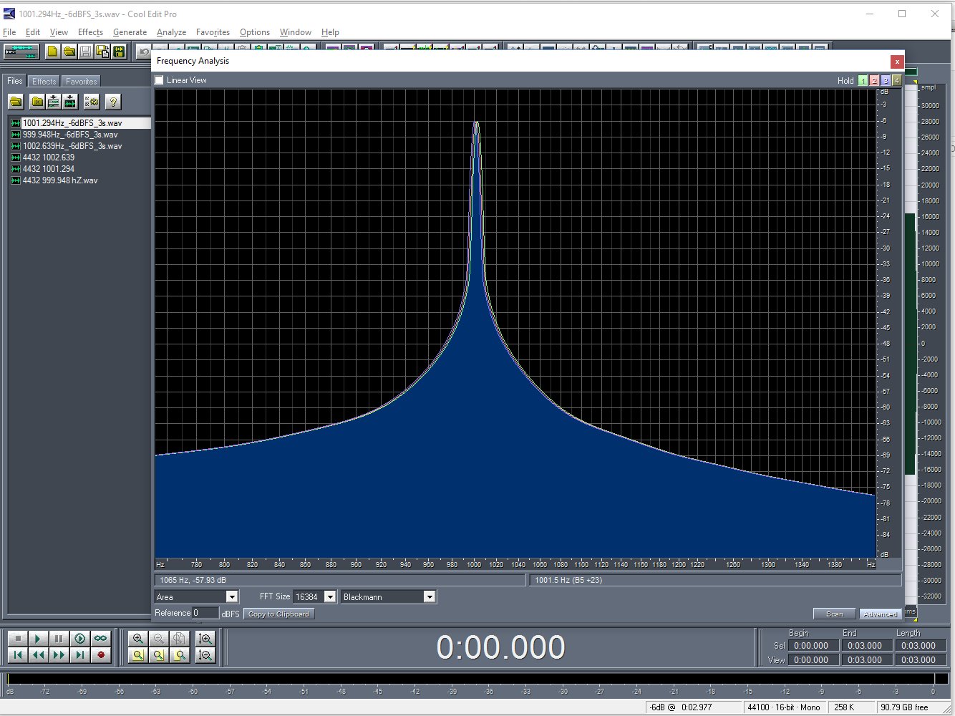Zoom out full both axes icon
The height and width of the screenshot is (716, 955).
click(180, 638)
